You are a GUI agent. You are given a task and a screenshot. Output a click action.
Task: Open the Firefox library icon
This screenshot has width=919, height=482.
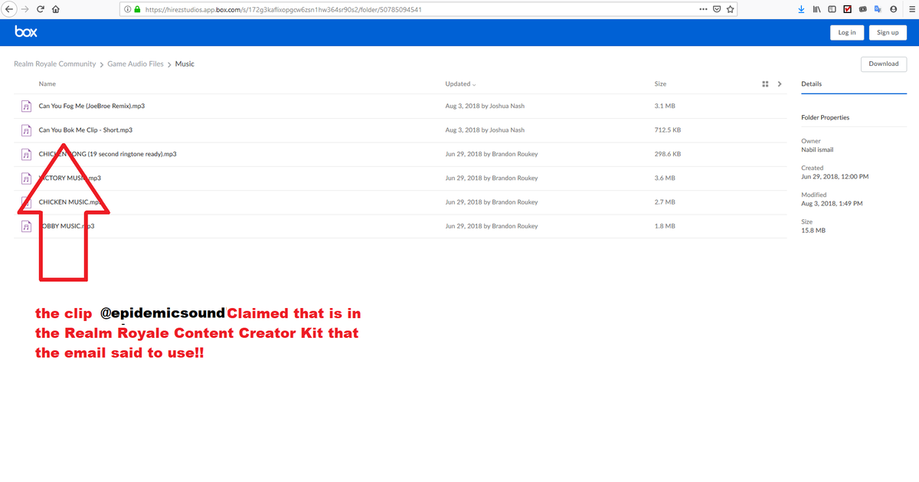click(817, 9)
